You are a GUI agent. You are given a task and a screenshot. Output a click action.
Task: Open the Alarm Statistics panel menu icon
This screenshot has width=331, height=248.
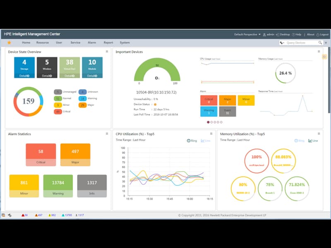[107, 134]
